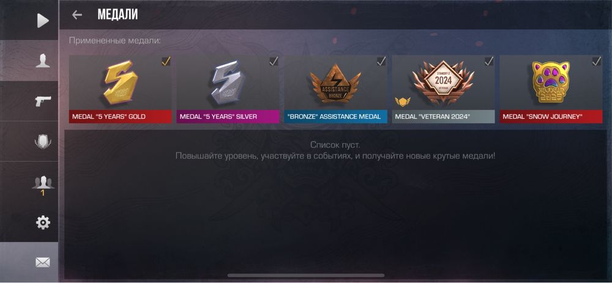The image size is (612, 283).
Task: Open the shield emblem sidebar icon
Action: tap(43, 142)
